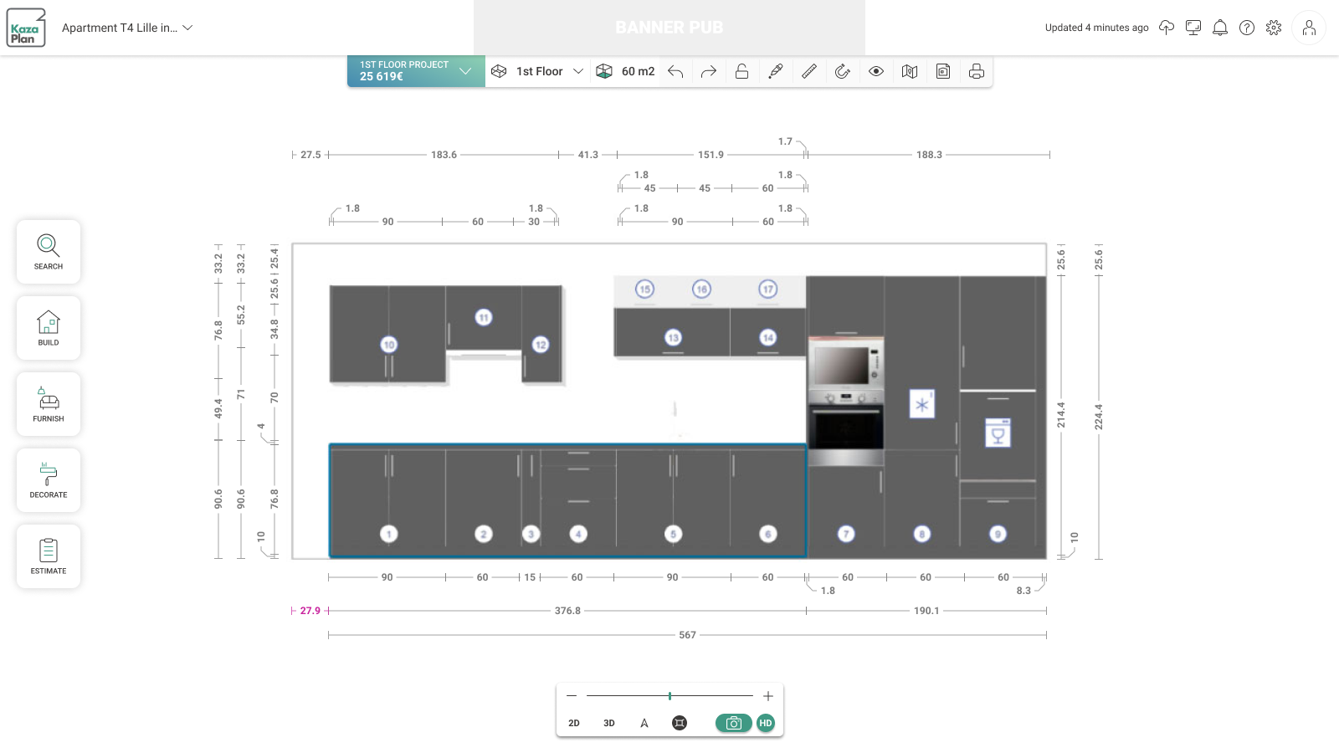Click the floor plan sheet icon
The image size is (1339, 753).
(943, 72)
